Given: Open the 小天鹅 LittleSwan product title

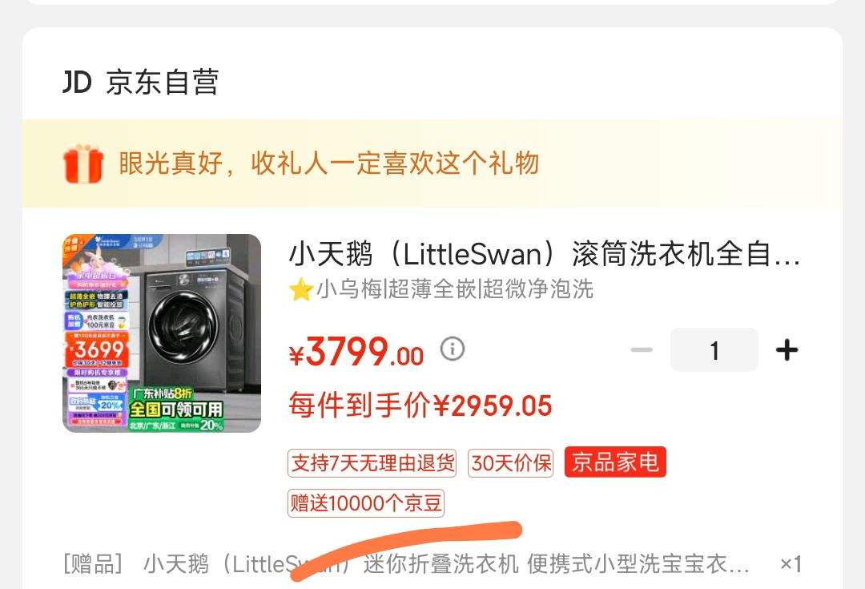Looking at the screenshot, I should [x=544, y=254].
